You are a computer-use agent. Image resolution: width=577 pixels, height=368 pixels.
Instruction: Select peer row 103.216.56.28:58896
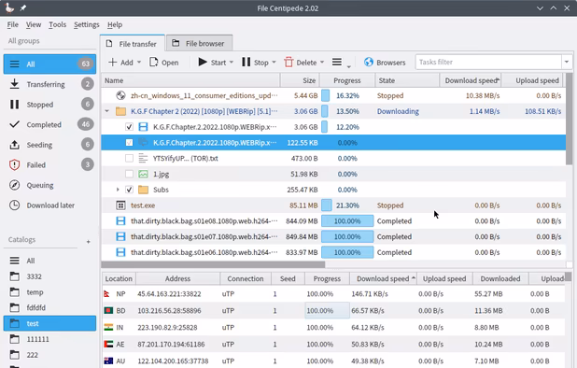tap(333, 311)
